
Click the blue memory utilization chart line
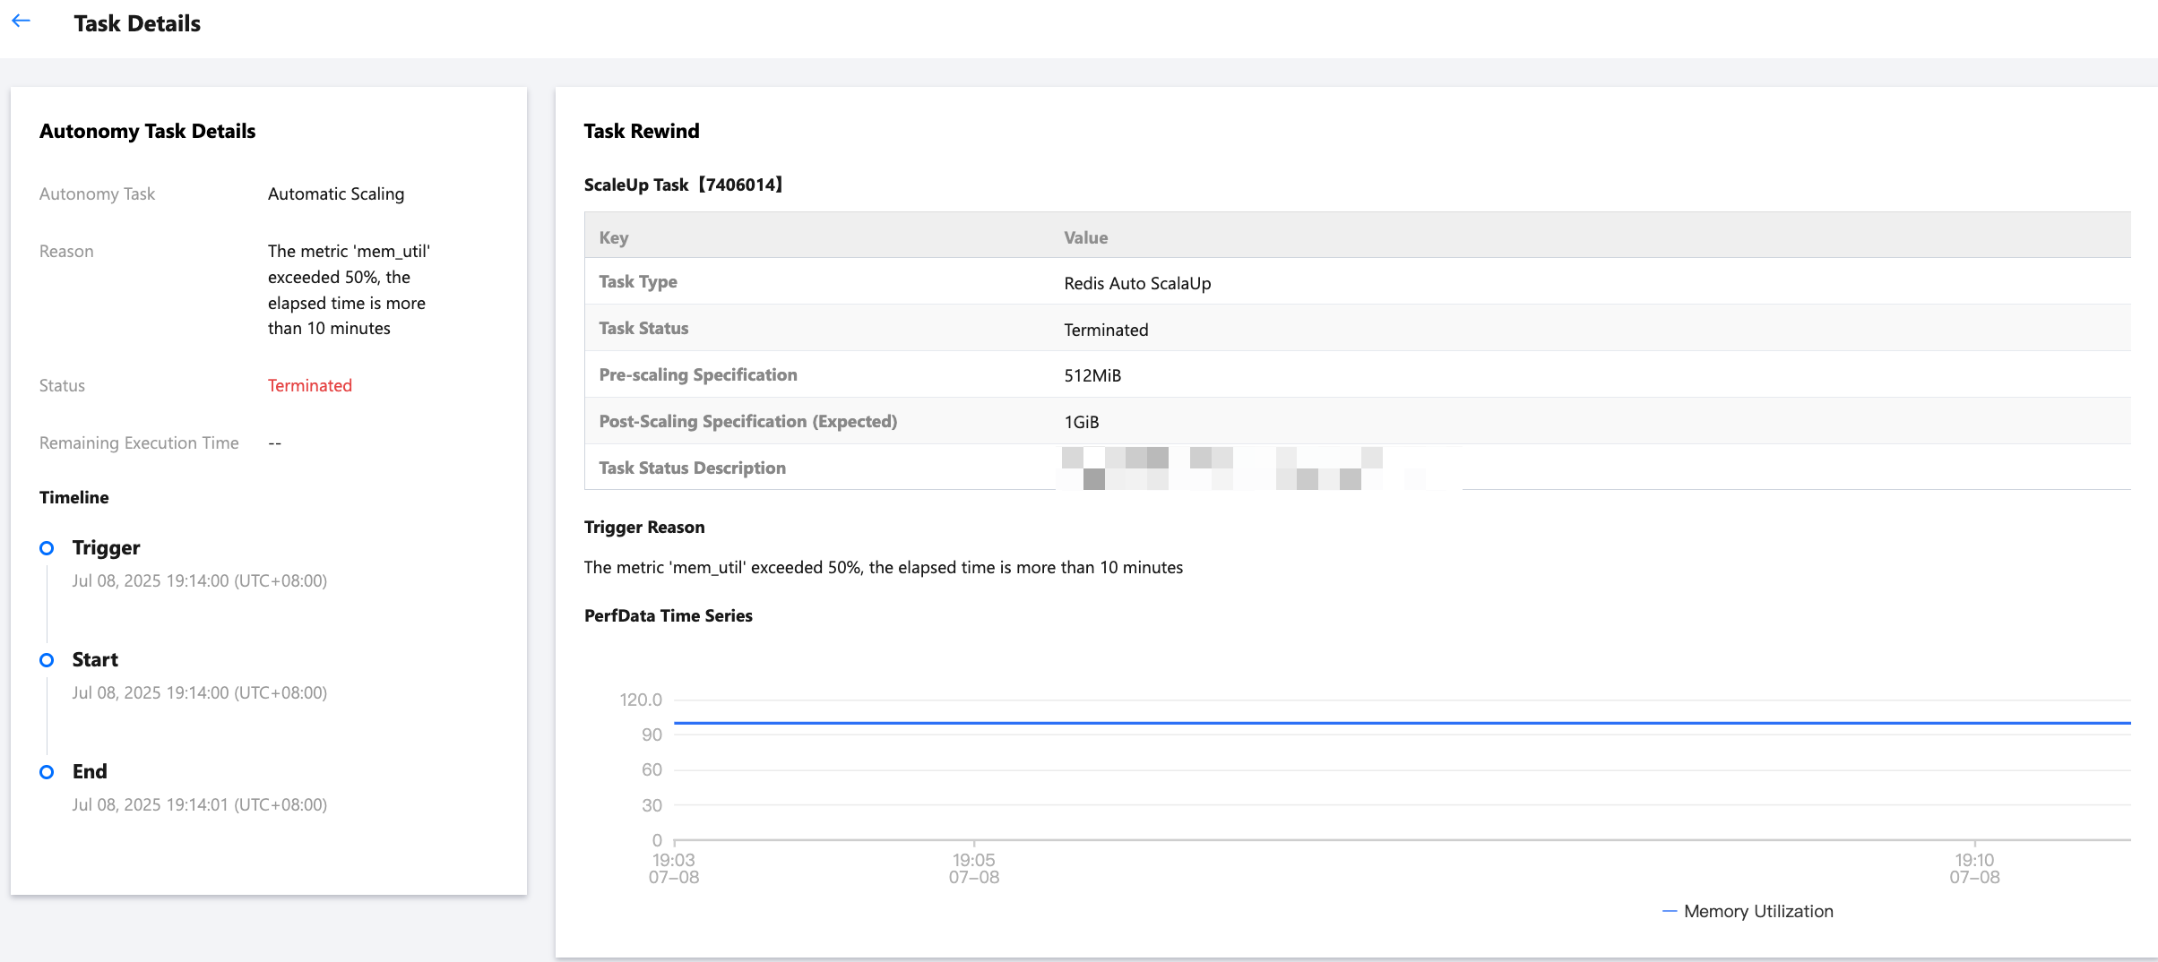point(1344,722)
